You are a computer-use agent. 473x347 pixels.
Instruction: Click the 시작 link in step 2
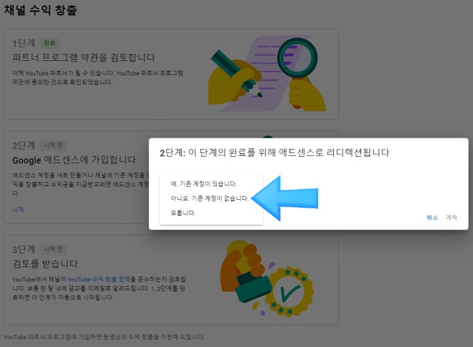coord(18,209)
